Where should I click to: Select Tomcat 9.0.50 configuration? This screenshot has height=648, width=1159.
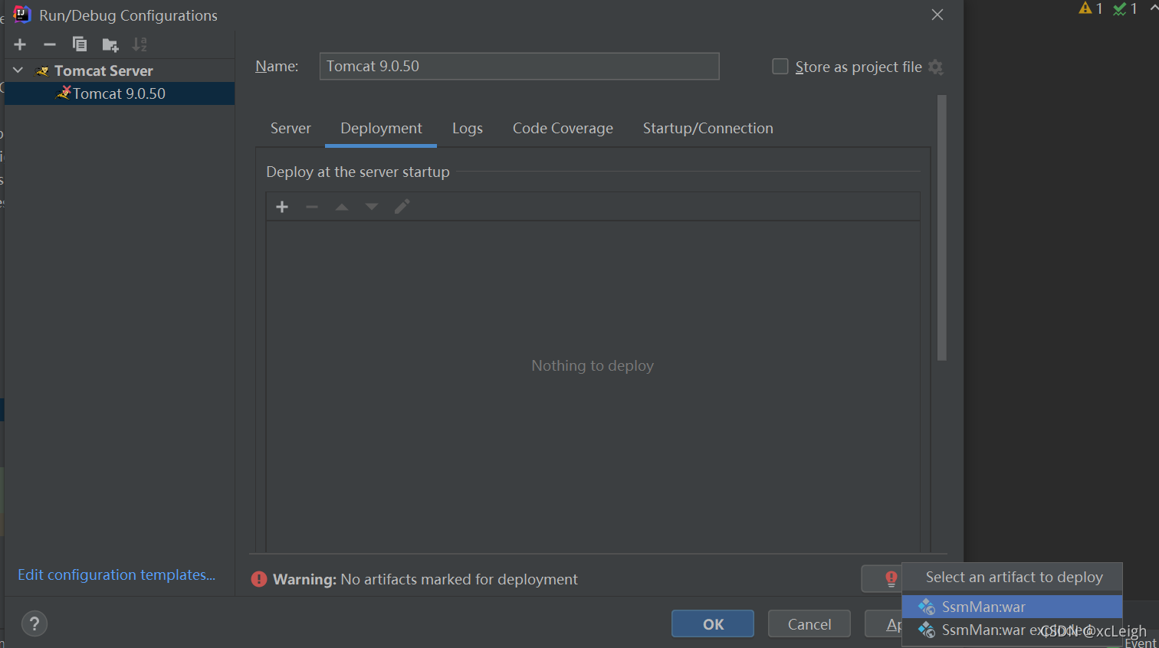coord(119,93)
